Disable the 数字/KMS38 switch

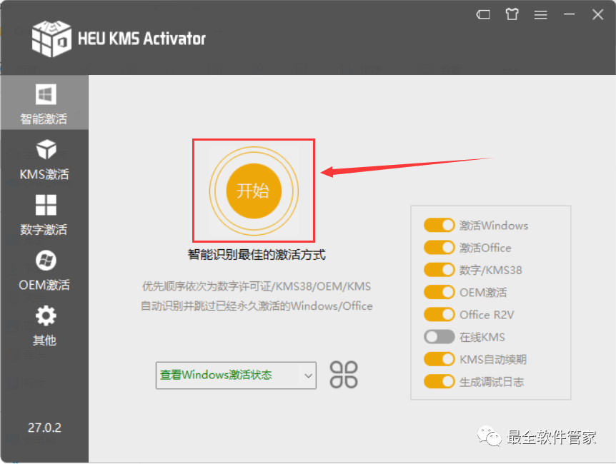(x=439, y=270)
